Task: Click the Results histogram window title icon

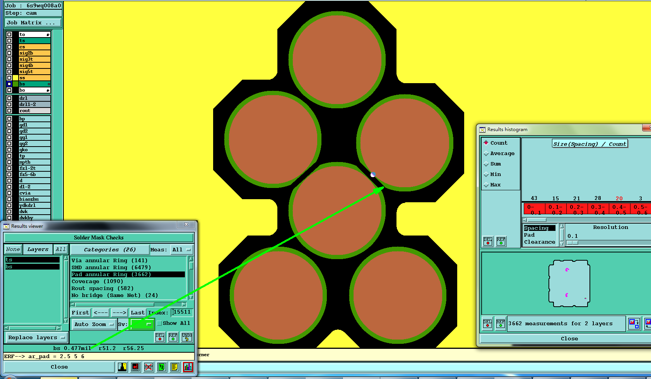Action: (x=482, y=130)
